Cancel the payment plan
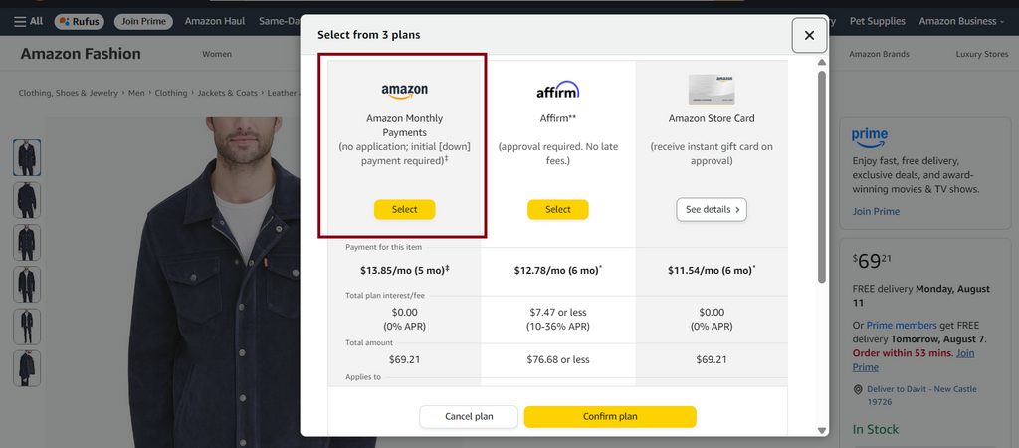This screenshot has height=448, width=1019. (469, 417)
